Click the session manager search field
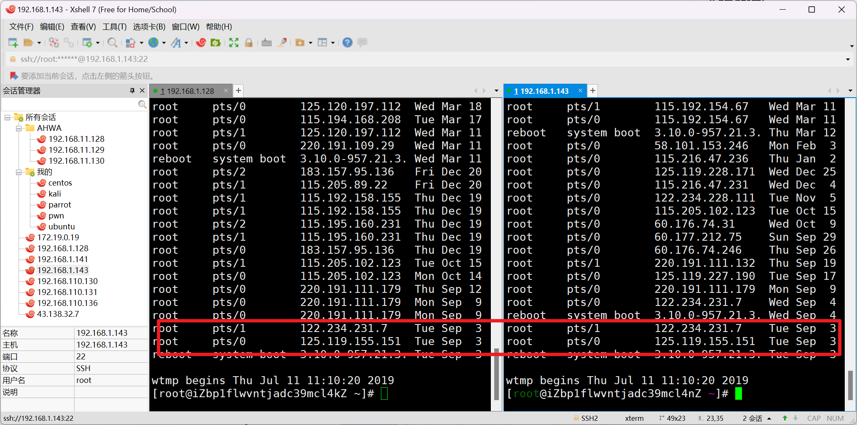This screenshot has height=425, width=857. pos(70,104)
